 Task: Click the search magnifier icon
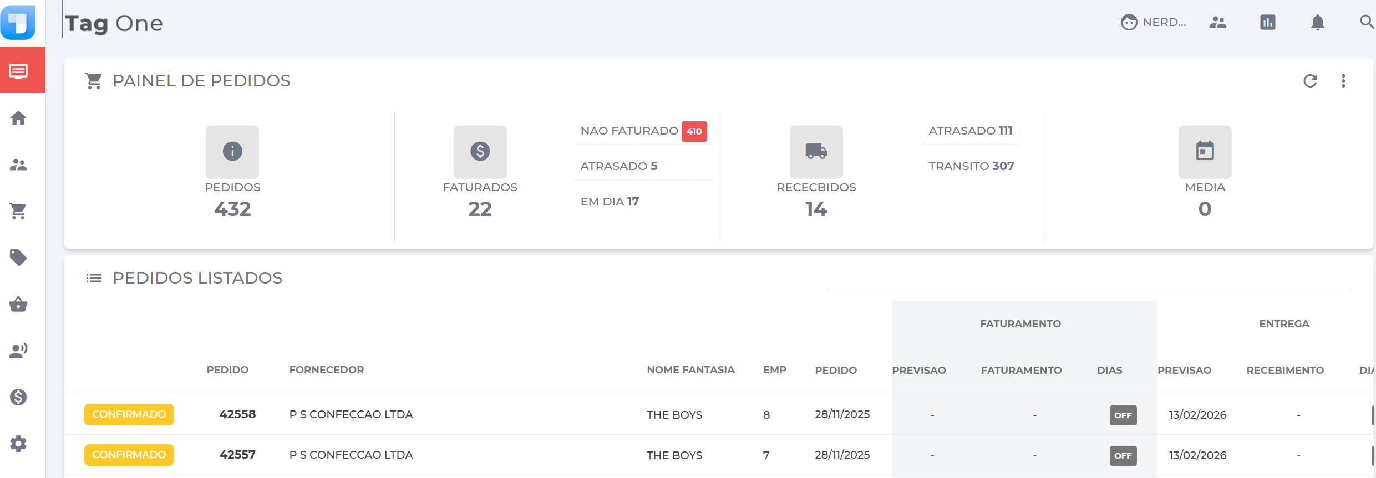(1367, 22)
